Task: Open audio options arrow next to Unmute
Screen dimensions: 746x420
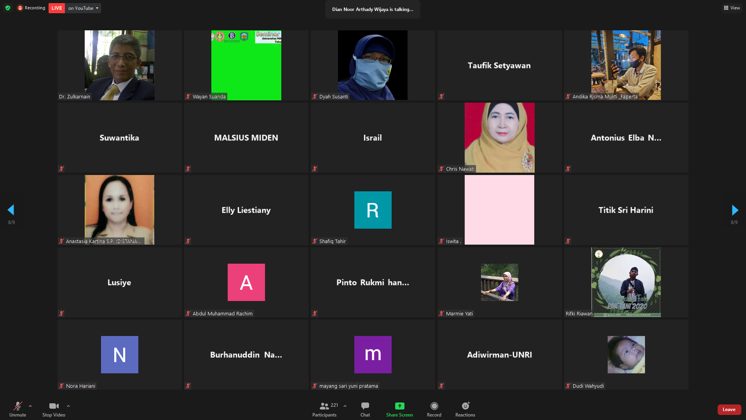Action: [30, 406]
